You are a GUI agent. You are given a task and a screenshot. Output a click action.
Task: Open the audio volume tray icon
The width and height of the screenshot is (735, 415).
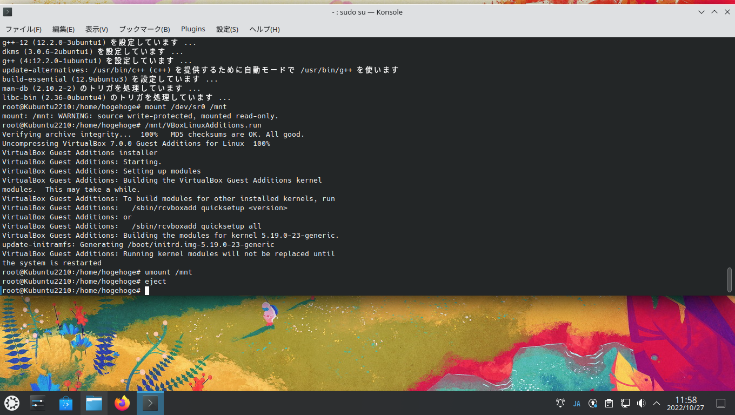[x=641, y=403]
